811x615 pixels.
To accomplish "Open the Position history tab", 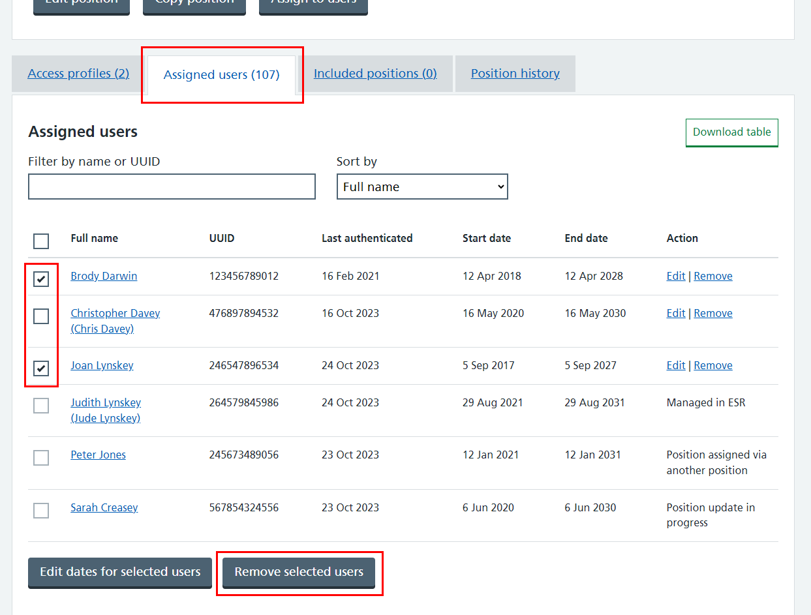I will click(x=515, y=74).
